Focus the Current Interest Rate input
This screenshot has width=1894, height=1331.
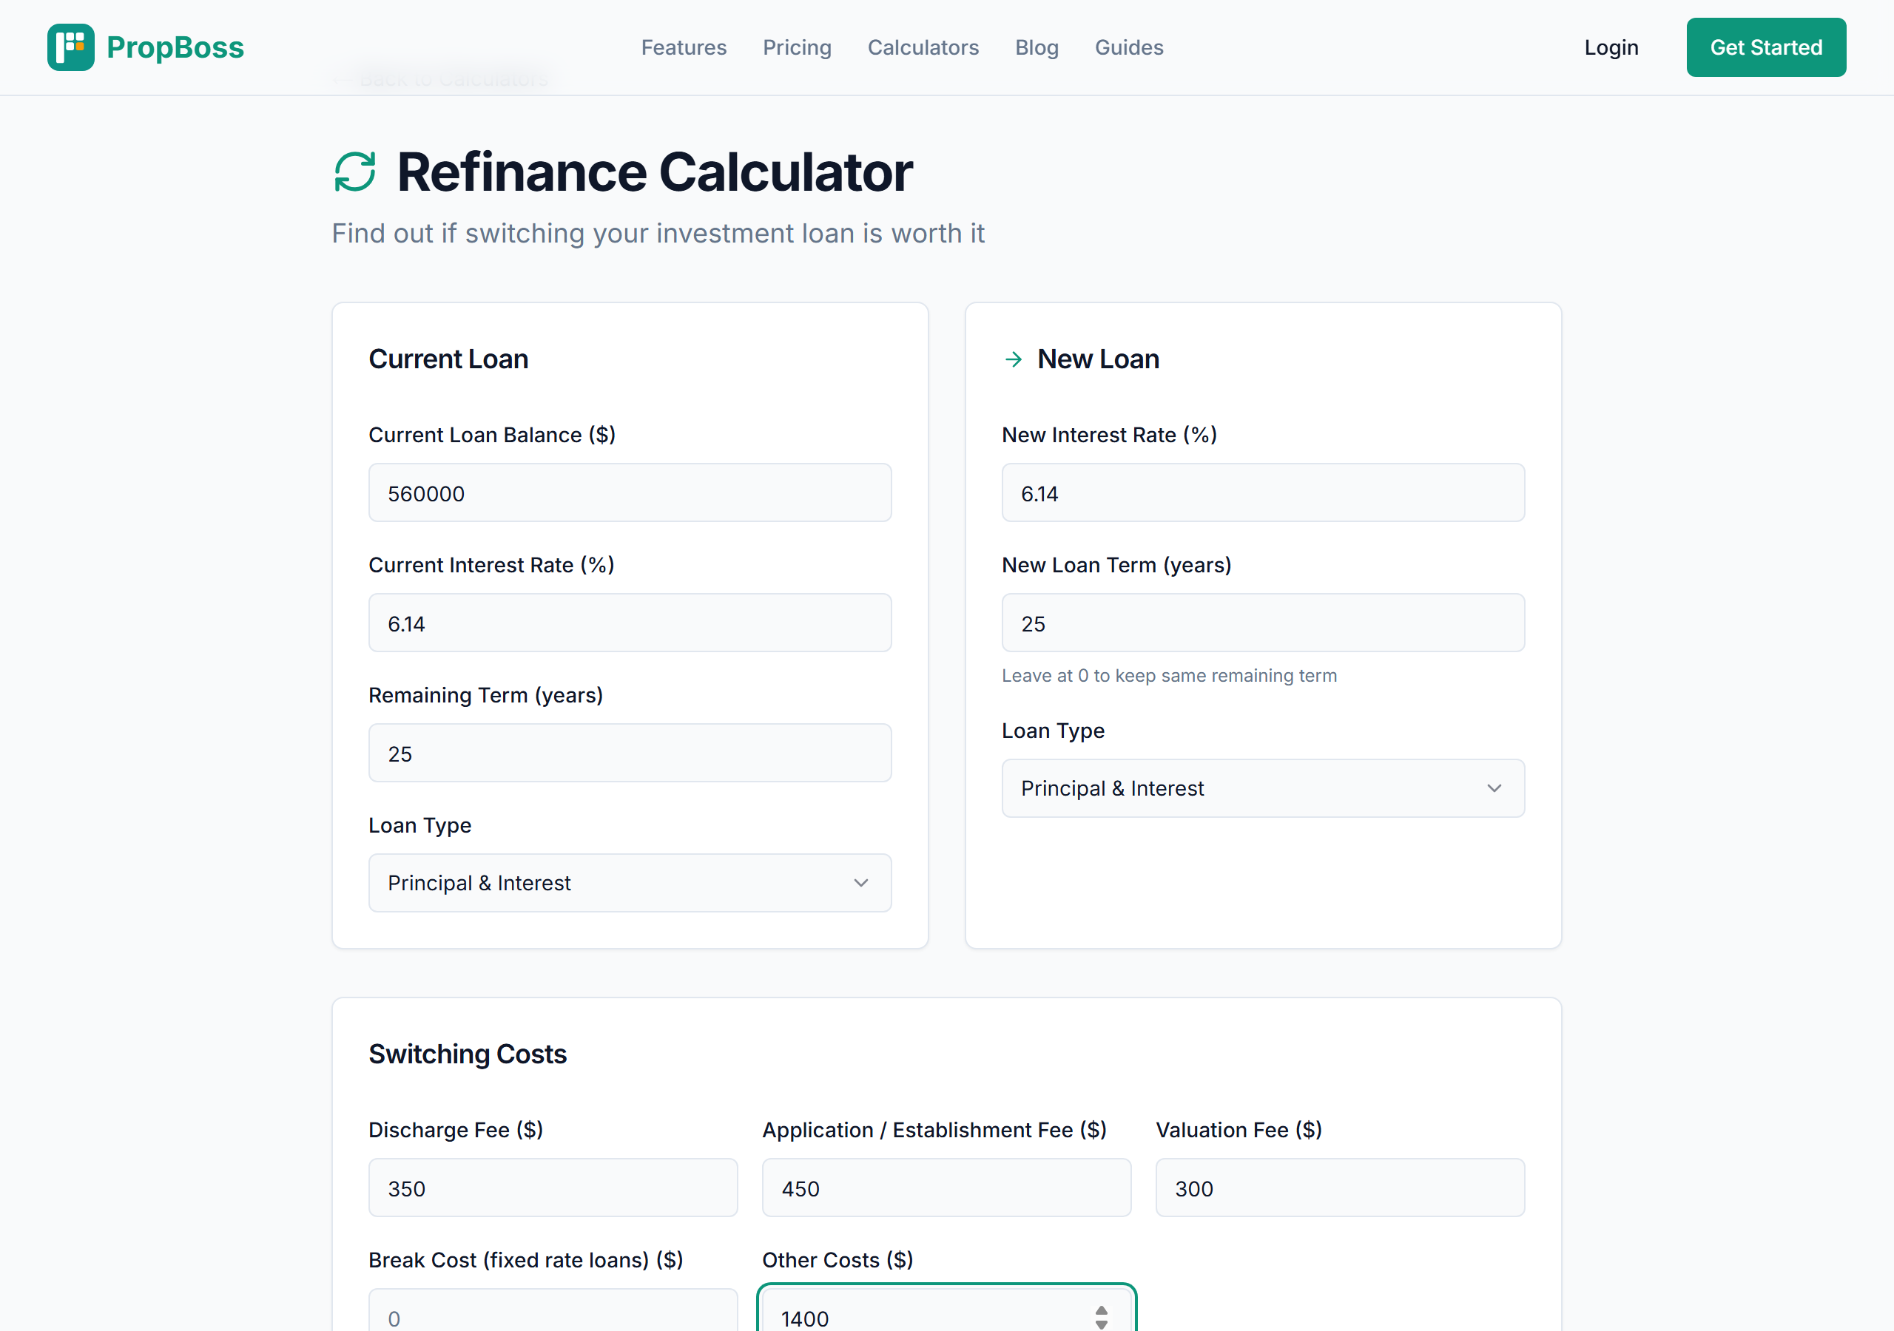point(630,623)
